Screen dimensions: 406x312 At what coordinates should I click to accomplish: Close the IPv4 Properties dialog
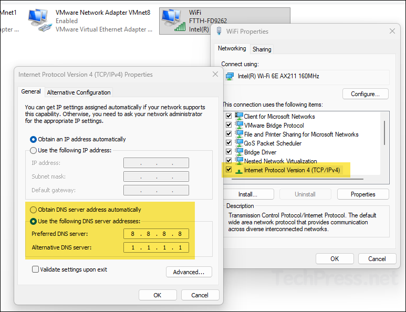coord(214,75)
